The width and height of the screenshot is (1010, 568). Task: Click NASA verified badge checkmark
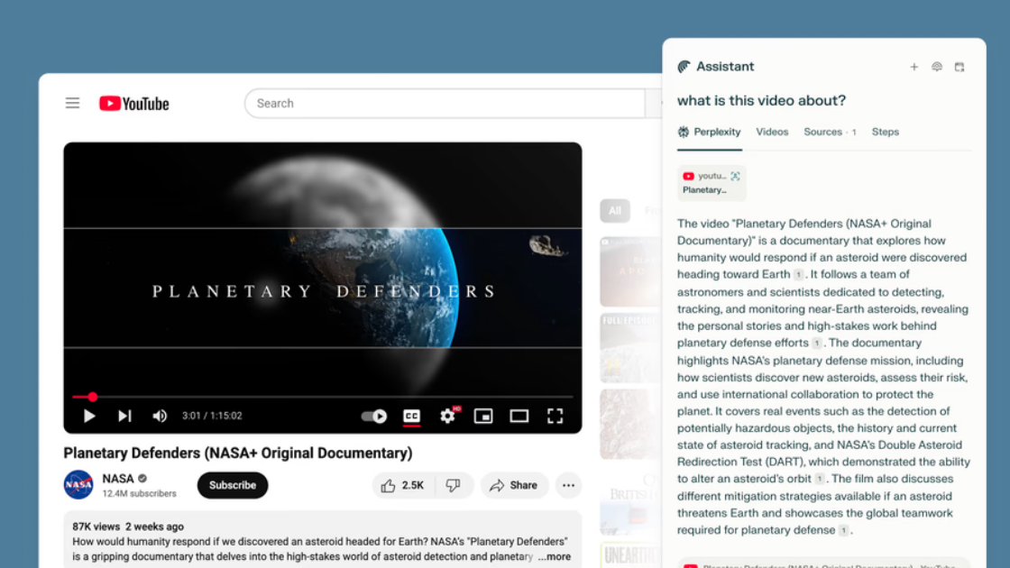pyautogui.click(x=142, y=479)
